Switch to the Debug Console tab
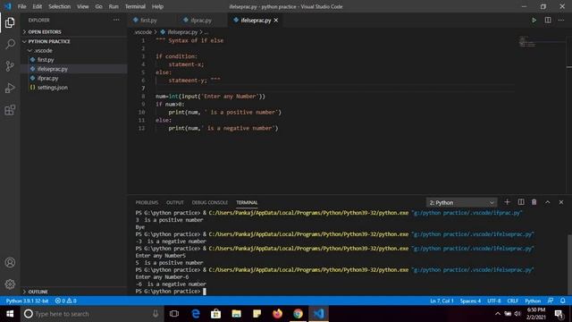 coord(210,202)
